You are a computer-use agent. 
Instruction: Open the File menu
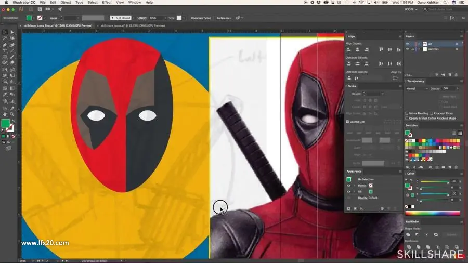tap(43, 3)
